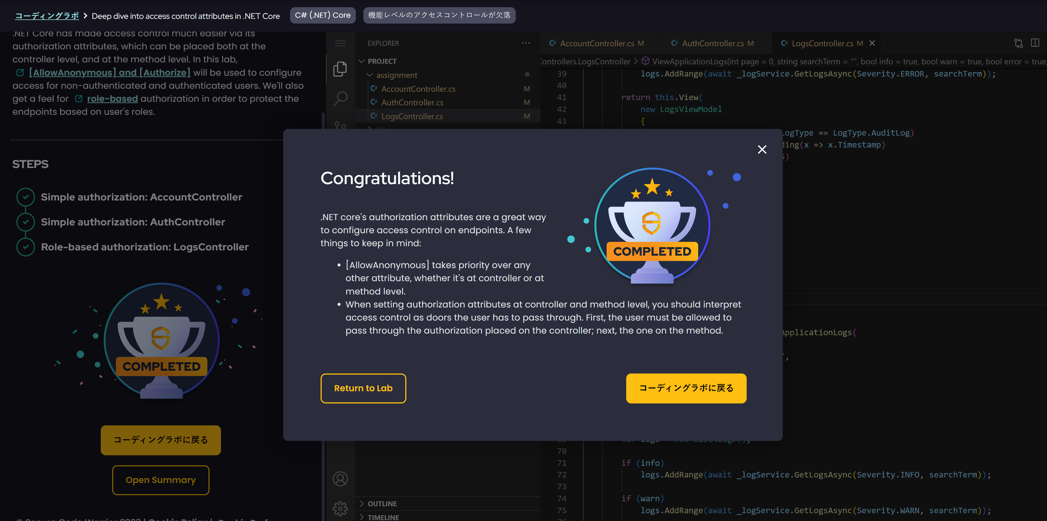Click C# file icon beside AccountController.cs in explorer

[374, 88]
